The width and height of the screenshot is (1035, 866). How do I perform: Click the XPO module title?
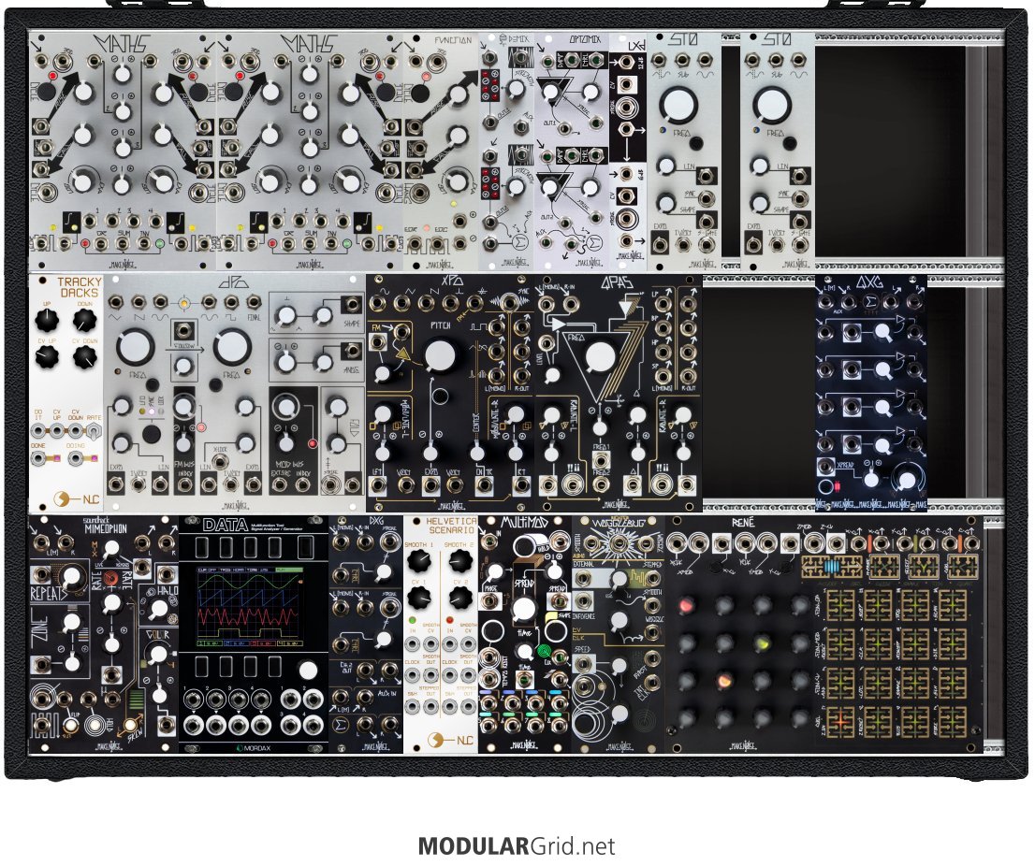pyautogui.click(x=451, y=281)
